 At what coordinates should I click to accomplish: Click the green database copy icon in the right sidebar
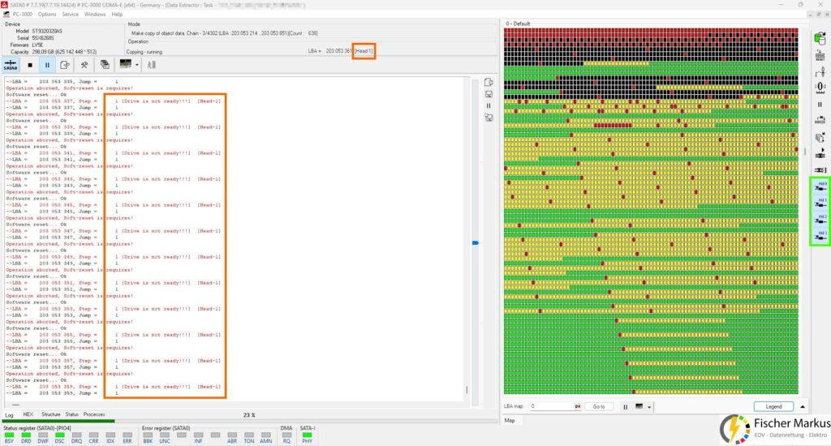coord(820,39)
